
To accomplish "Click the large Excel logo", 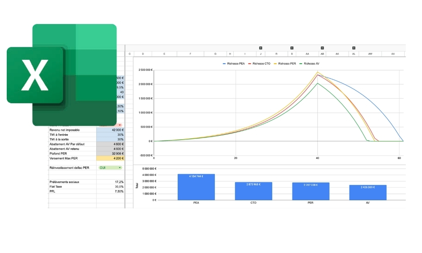I will pyautogui.click(x=62, y=75).
